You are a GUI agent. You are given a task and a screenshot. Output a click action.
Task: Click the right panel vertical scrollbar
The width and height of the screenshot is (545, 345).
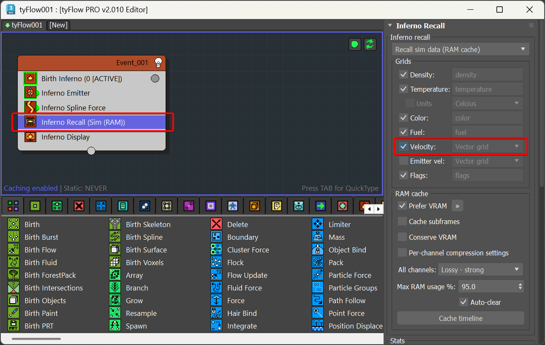point(542,104)
